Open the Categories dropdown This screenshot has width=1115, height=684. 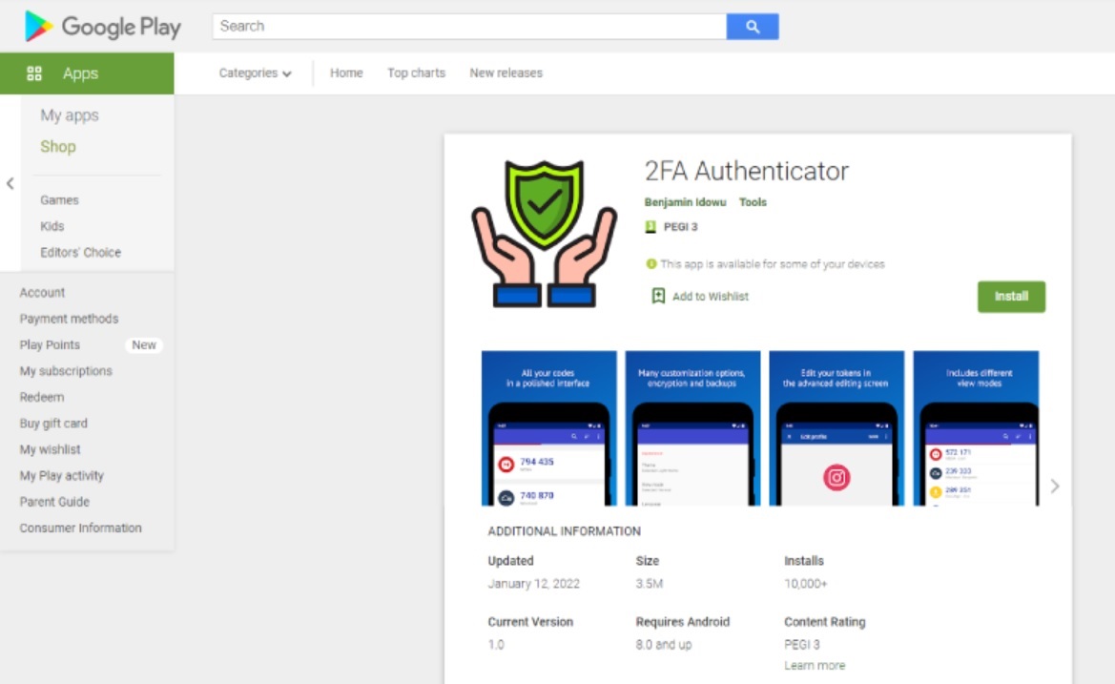pos(255,73)
